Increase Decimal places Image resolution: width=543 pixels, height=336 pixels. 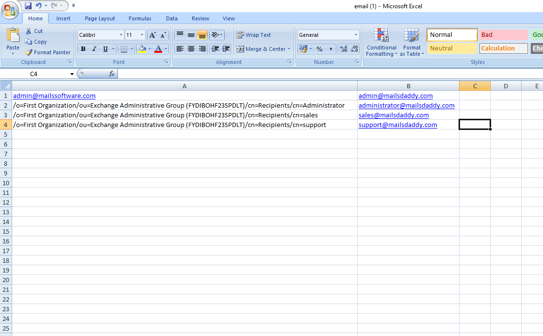[x=343, y=49]
